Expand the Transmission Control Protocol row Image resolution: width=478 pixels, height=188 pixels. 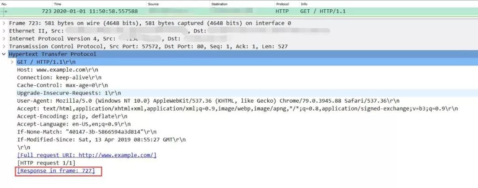pos(4,46)
